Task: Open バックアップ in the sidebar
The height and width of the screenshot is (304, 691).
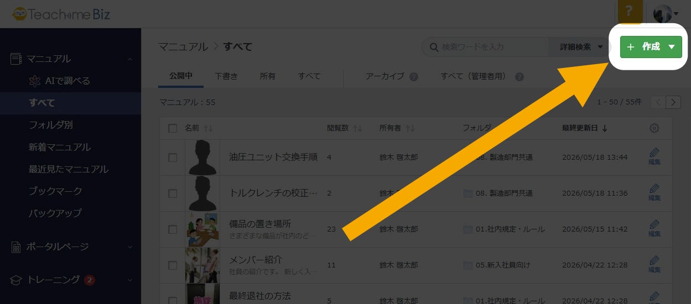Action: pyautogui.click(x=55, y=213)
